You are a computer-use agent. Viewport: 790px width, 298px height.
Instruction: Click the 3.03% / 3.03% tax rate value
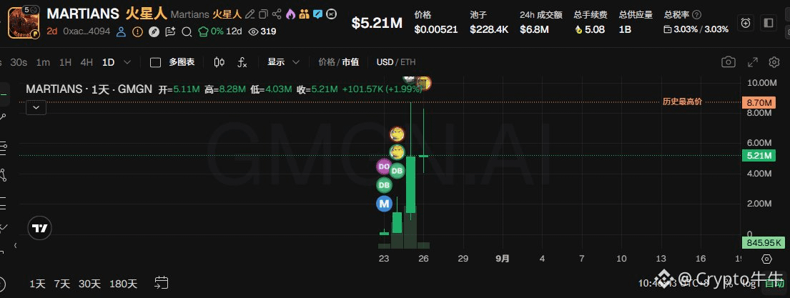click(x=701, y=30)
